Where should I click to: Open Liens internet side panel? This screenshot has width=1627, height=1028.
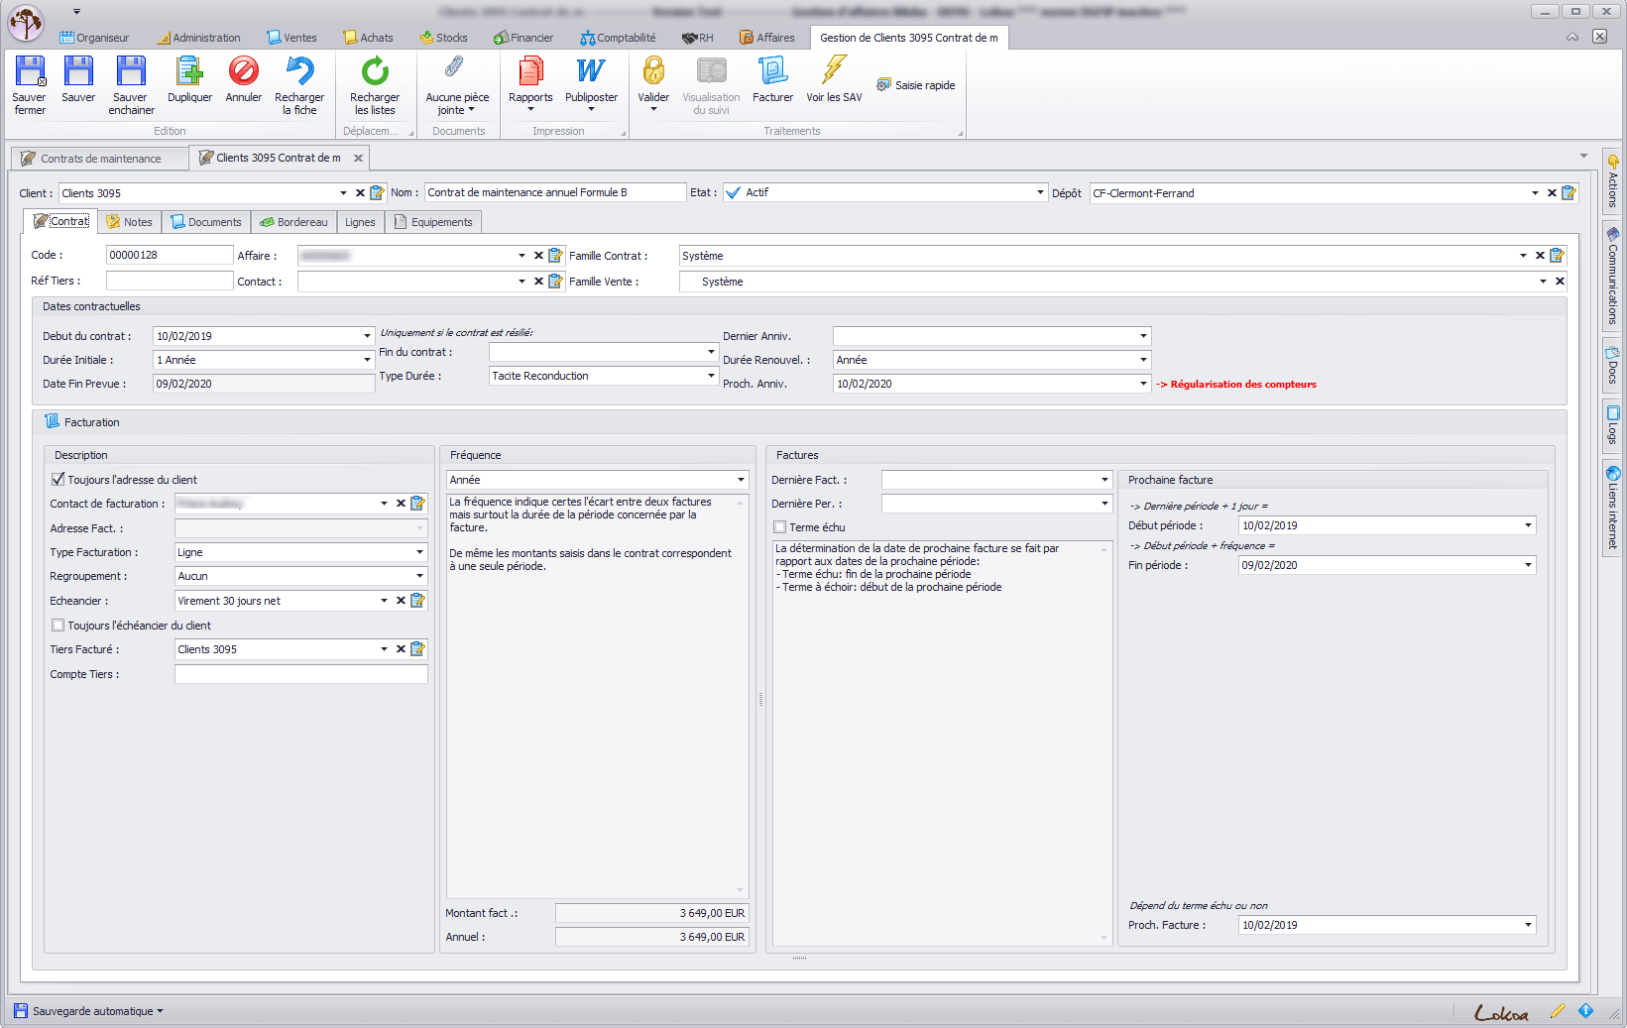tap(1612, 508)
